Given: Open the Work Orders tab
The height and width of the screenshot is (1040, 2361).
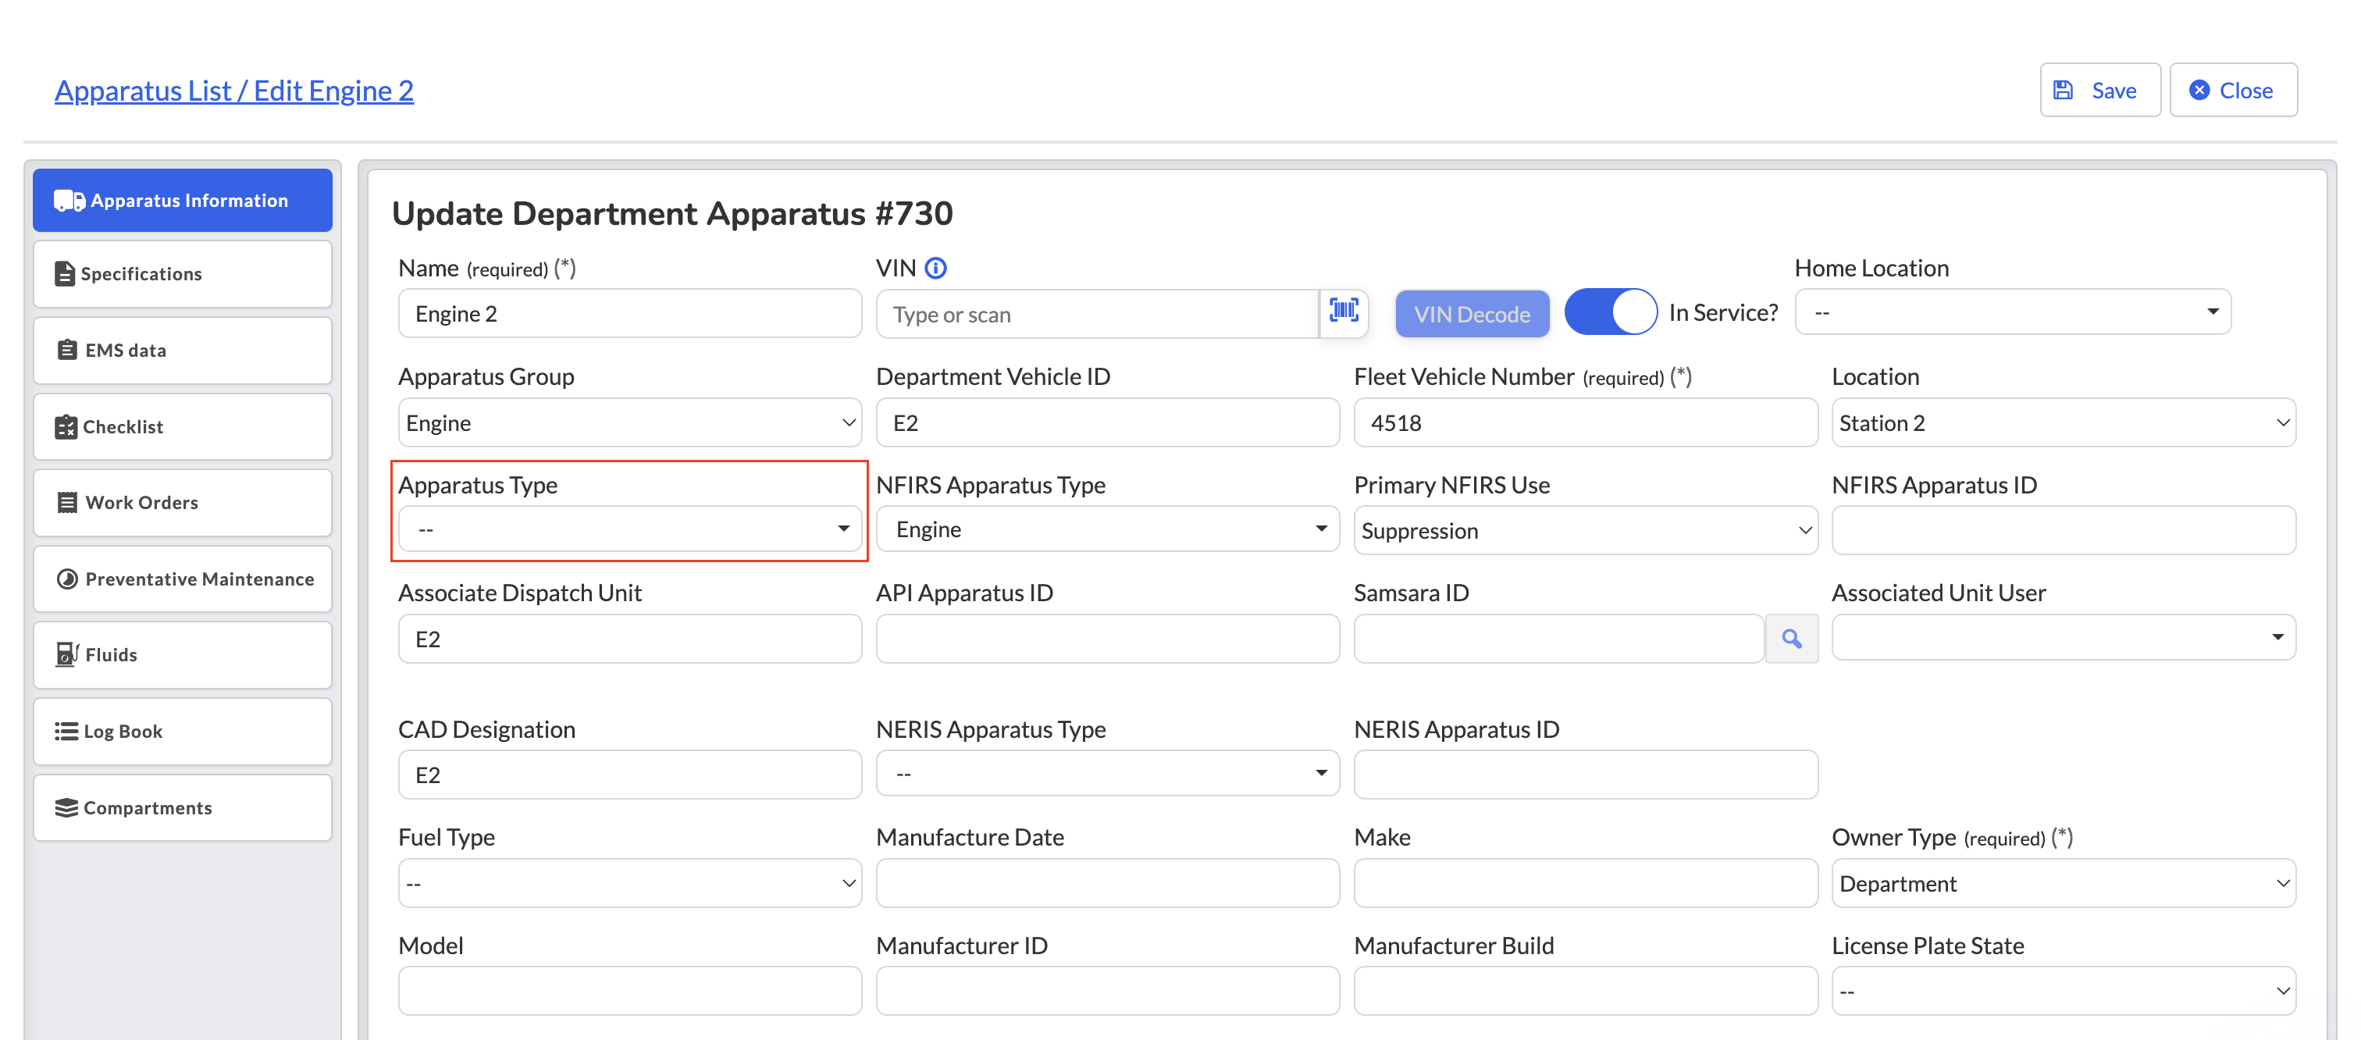Looking at the screenshot, I should (x=183, y=503).
